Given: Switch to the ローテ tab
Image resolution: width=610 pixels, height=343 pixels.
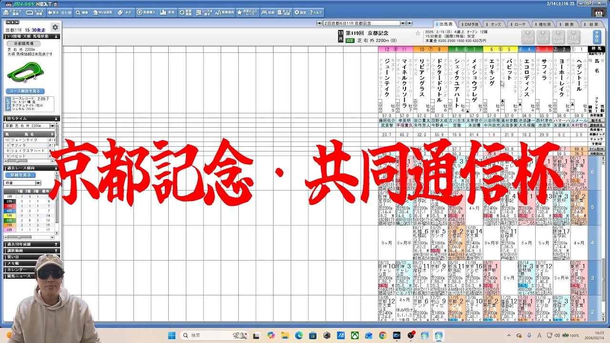Looking at the screenshot, I should coord(519,24).
